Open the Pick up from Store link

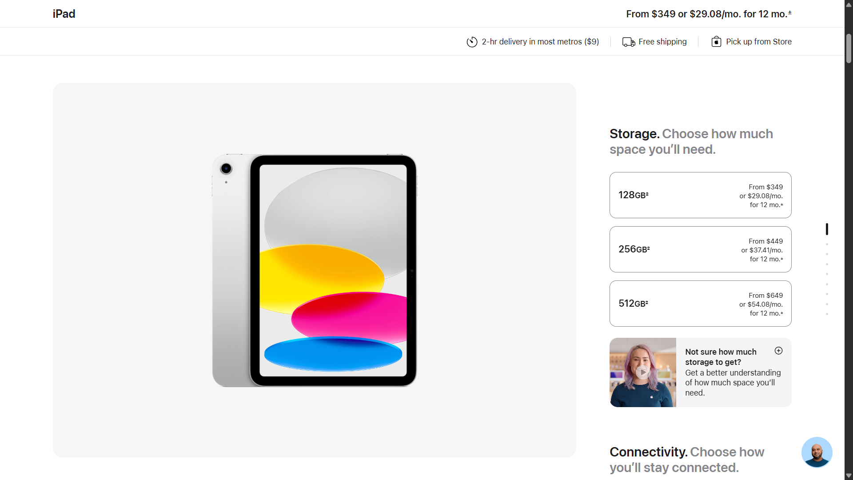pos(758,41)
